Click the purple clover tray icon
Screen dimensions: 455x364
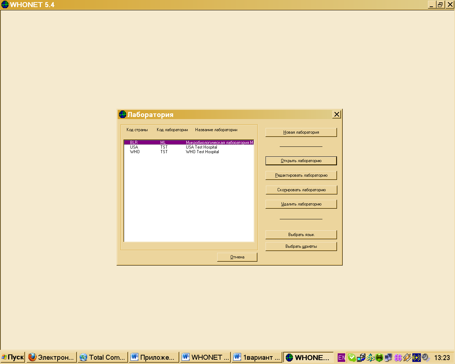(x=398, y=358)
